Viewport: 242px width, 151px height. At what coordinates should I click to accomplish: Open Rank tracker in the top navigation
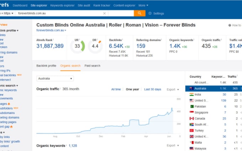(x=102, y=5)
